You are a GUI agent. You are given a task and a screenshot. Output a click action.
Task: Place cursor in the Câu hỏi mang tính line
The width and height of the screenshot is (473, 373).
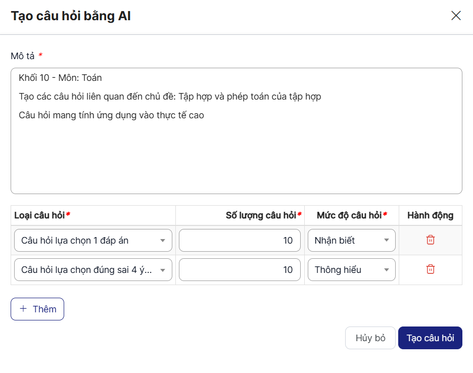coord(111,115)
